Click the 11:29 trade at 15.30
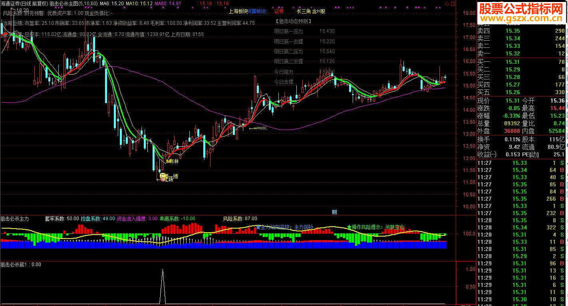Image resolution: width=568 pixels, height=306 pixels. 522,299
